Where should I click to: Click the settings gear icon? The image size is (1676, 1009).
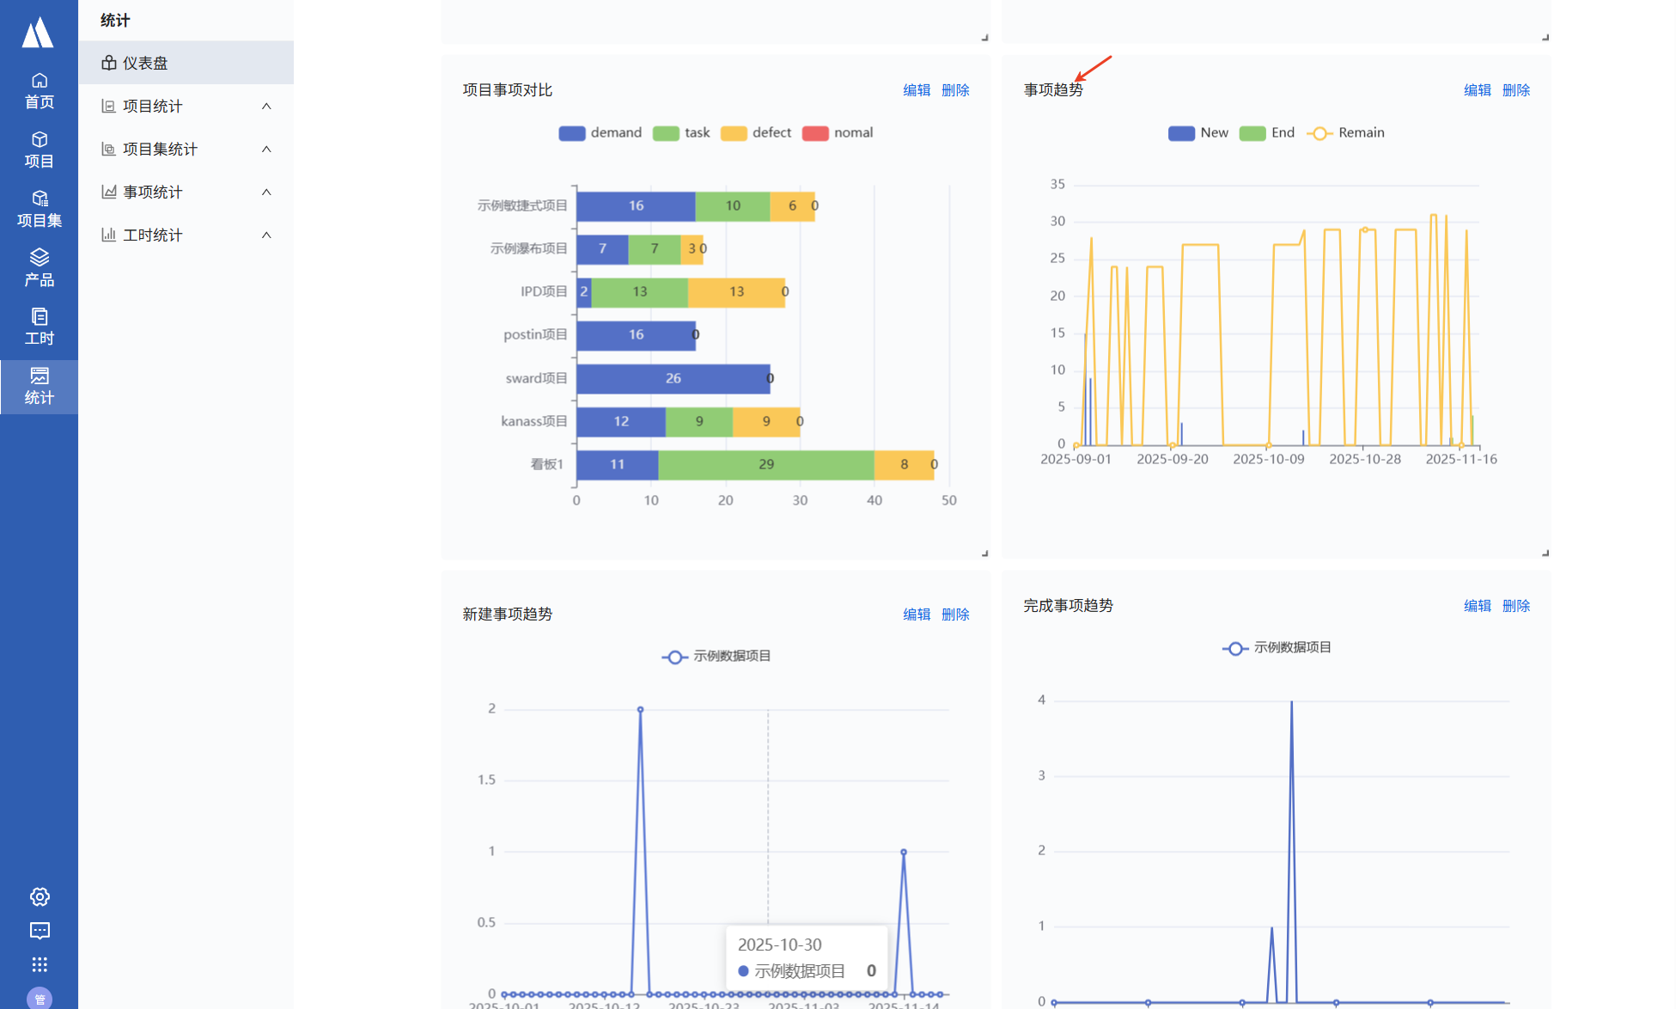[x=40, y=896]
